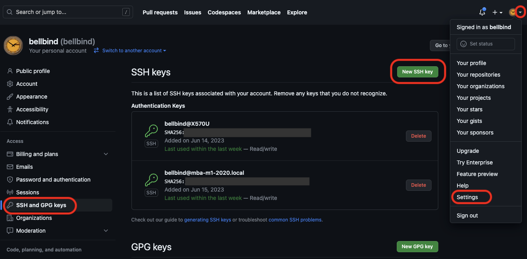This screenshot has width=527, height=259.
Task: Follow the generating SSH keys link
Action: coord(208,220)
